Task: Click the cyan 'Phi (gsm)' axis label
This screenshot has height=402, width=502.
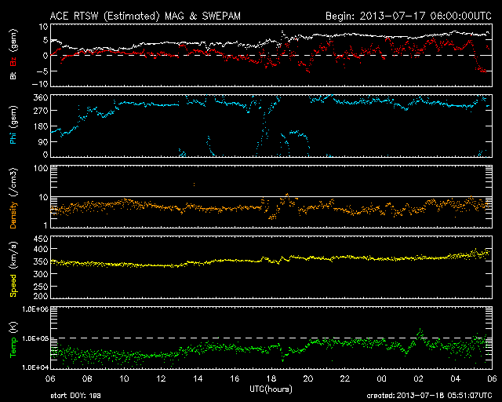Action: click(x=13, y=125)
